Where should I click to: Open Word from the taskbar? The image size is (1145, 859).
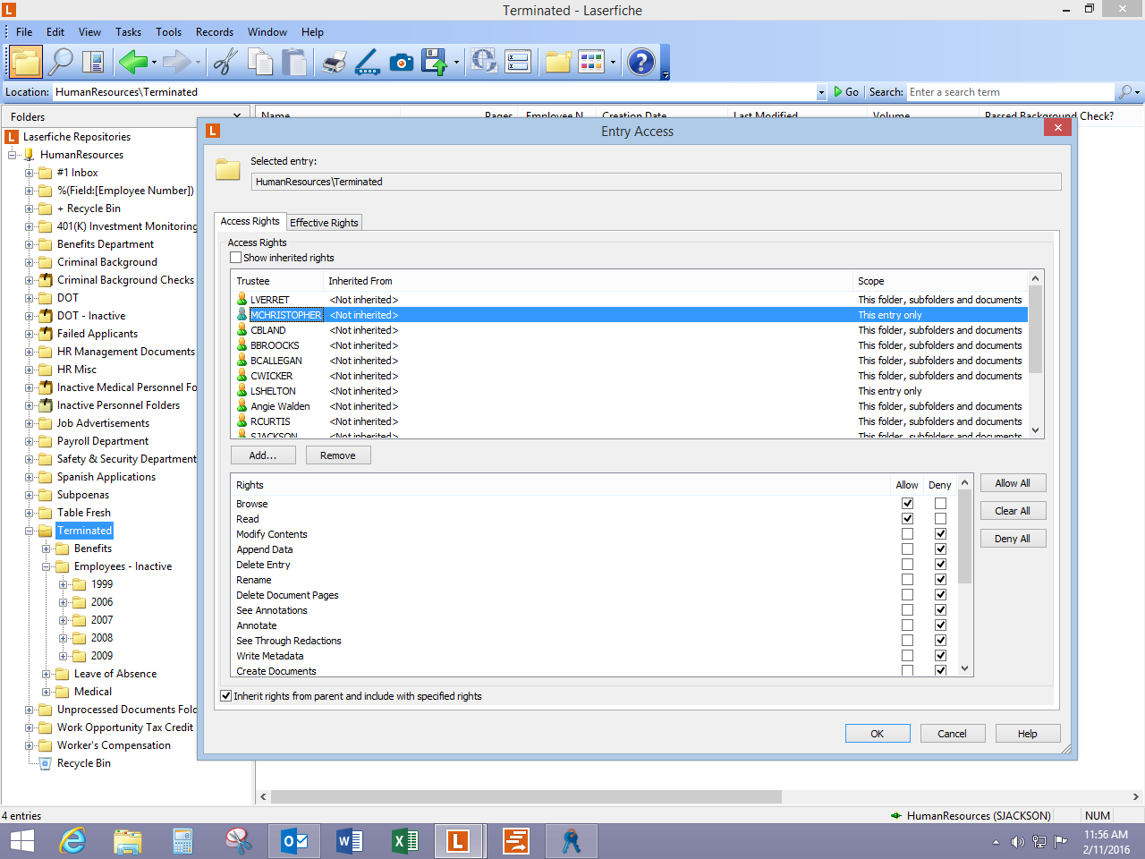(350, 841)
